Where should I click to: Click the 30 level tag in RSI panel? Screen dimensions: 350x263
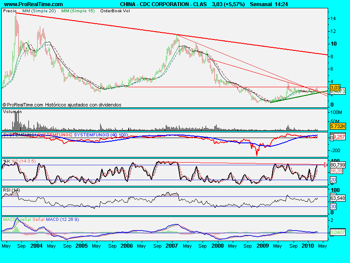click(333, 206)
